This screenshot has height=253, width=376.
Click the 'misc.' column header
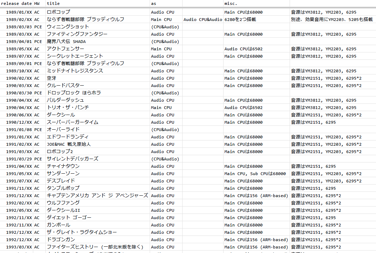coord(231,3)
